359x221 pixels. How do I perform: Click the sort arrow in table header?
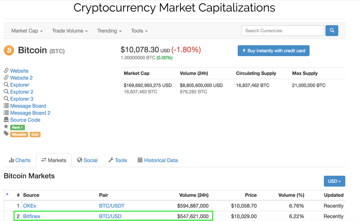click(7, 194)
